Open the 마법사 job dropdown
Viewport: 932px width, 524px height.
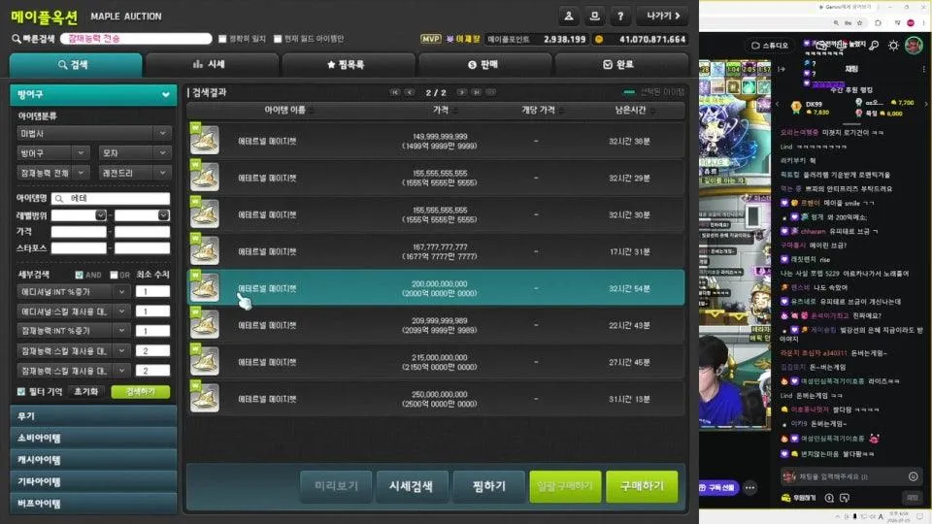pos(94,134)
